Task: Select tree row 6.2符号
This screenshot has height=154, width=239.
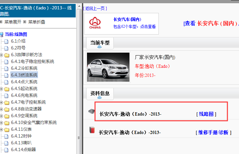Action: (18, 48)
